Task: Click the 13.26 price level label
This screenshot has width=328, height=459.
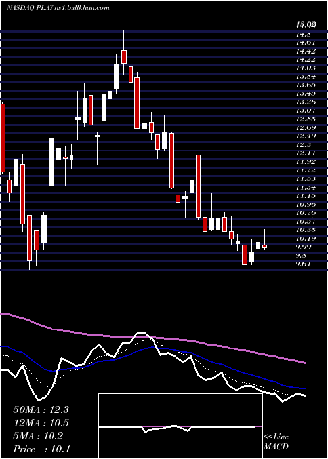Action: pos(306,102)
